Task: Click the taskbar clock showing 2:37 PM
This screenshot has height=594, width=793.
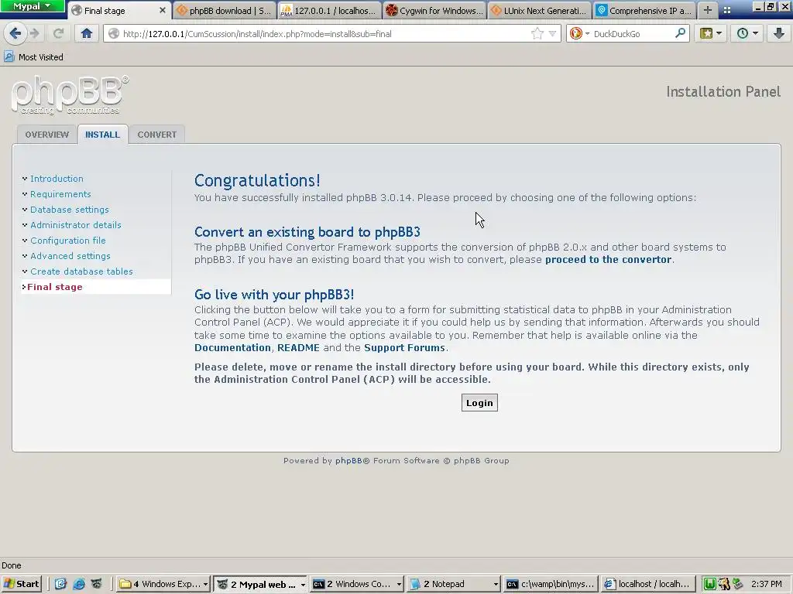Action: [767, 584]
